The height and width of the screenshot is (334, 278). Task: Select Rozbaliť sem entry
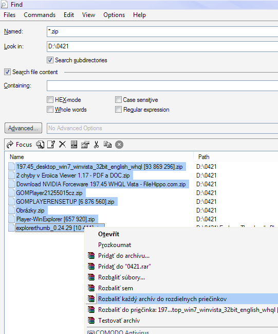click(182, 288)
